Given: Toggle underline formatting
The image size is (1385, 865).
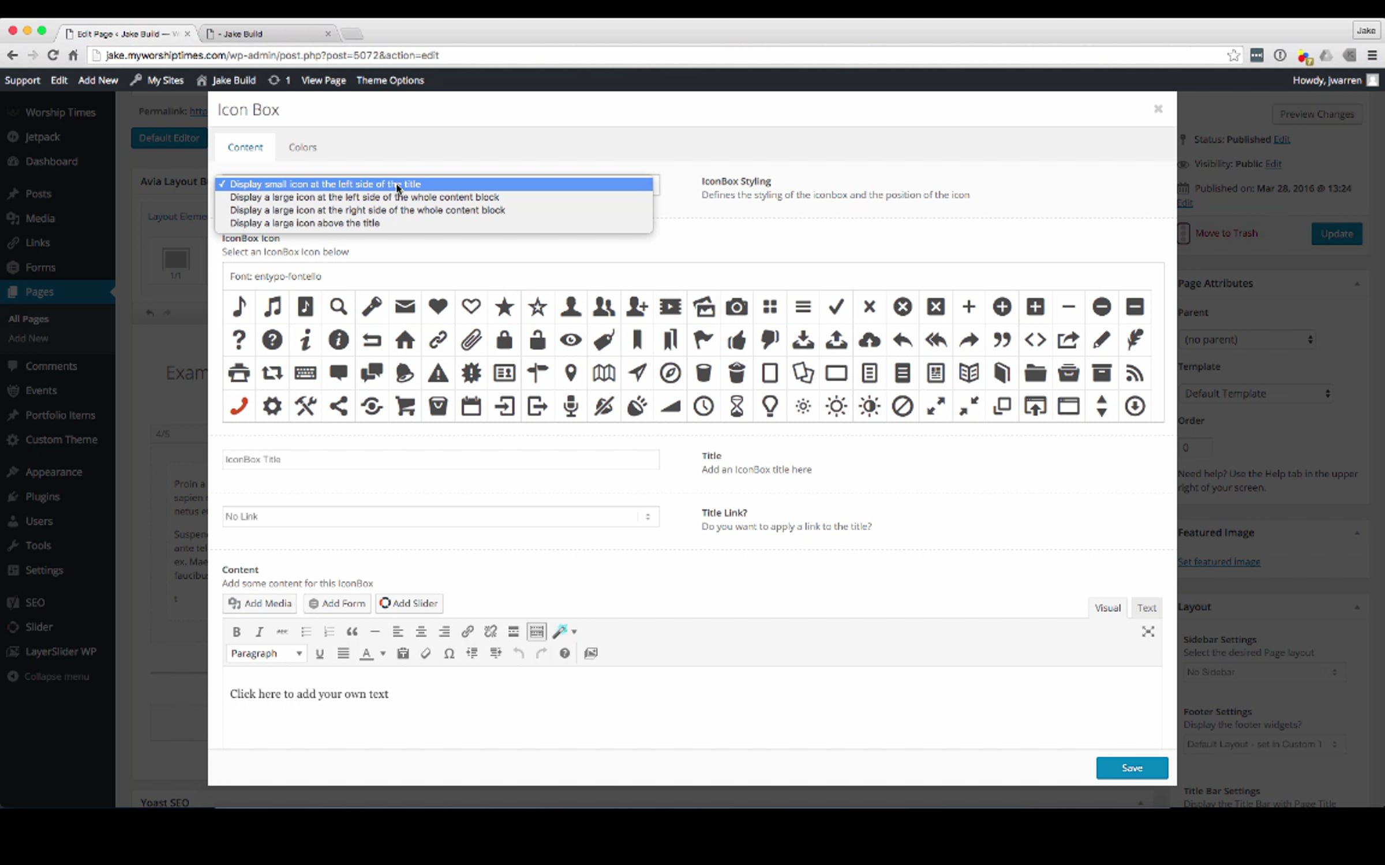Looking at the screenshot, I should (320, 653).
